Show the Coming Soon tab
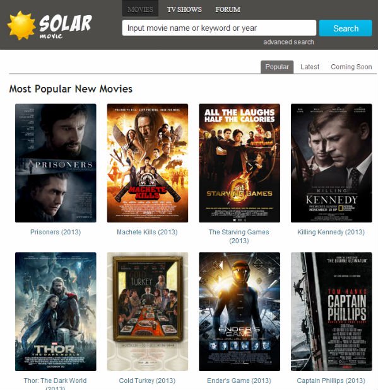Screen dimensions: 378x390 351,67
